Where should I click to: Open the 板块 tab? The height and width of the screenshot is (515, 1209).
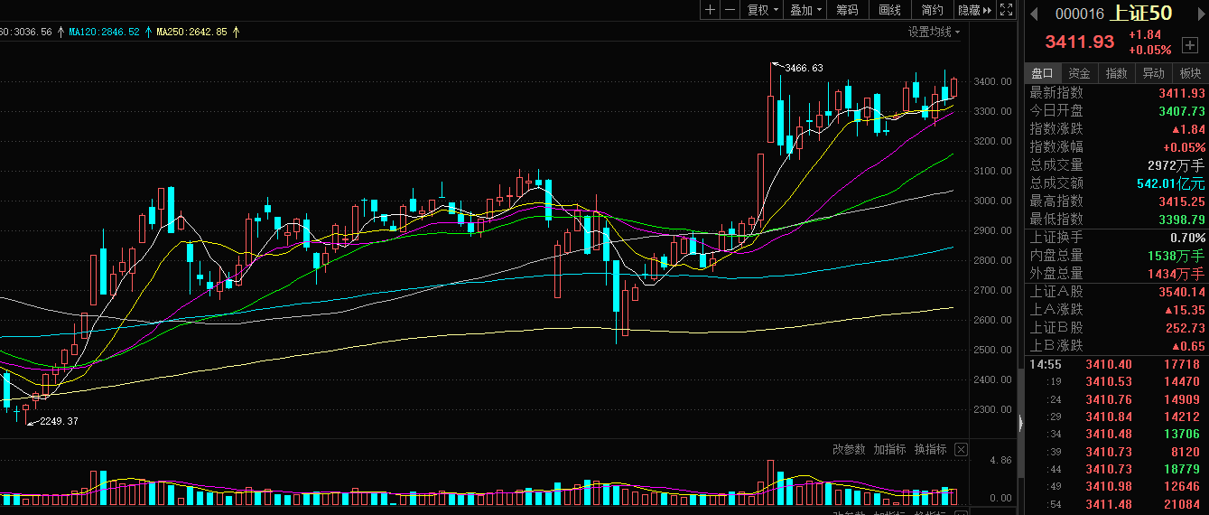click(x=1190, y=73)
